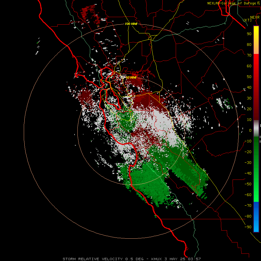Select the "40" value on the velocity scale
The height and width of the screenshot is (261, 261).
coord(249,87)
